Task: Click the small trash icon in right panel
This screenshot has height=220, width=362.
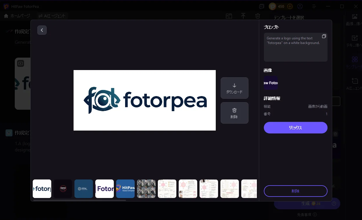Action: coord(335,134)
